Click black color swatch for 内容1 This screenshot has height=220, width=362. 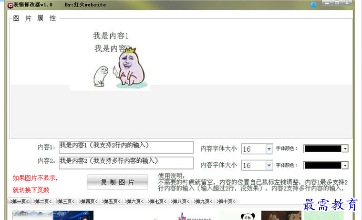323,149
